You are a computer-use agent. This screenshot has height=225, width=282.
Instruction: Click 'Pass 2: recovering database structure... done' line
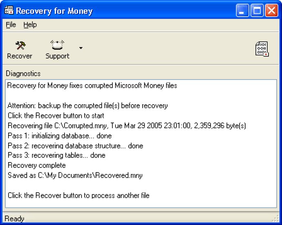pyautogui.click(x=76, y=146)
